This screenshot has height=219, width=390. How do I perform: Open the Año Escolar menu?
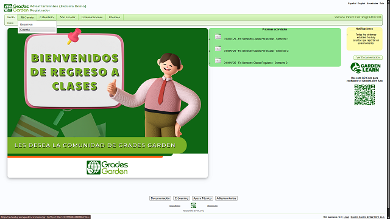coord(68,18)
